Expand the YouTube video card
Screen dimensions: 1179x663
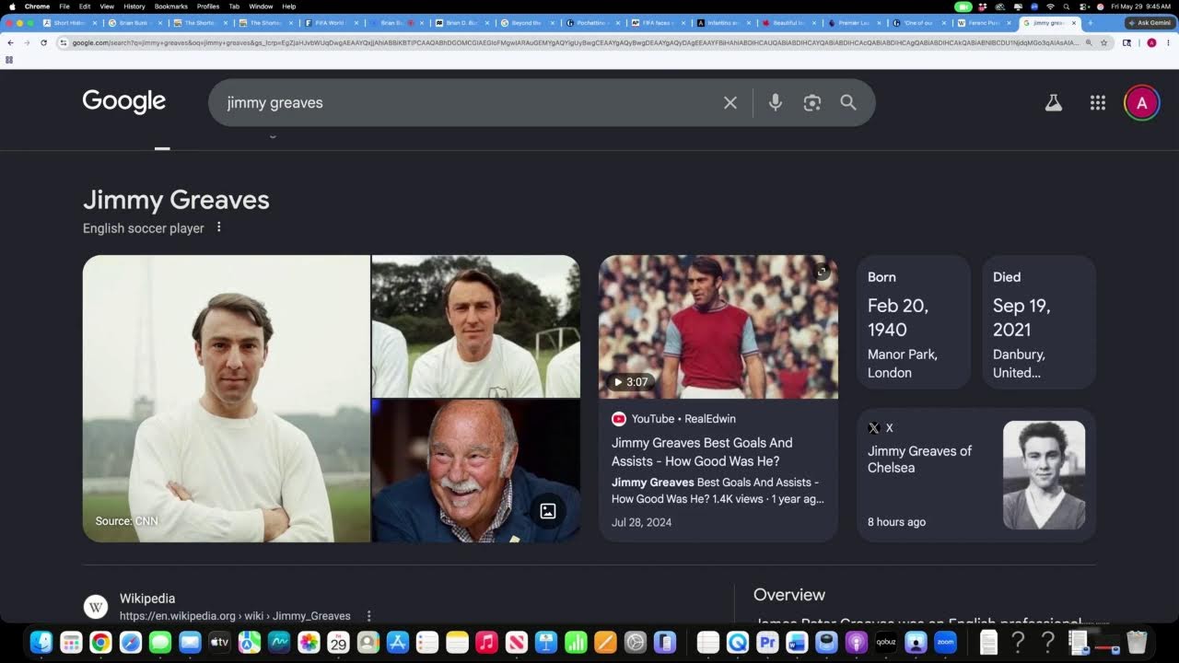pyautogui.click(x=823, y=271)
